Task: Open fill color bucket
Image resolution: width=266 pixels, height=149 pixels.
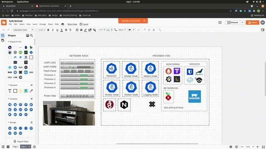Action: [81, 30]
